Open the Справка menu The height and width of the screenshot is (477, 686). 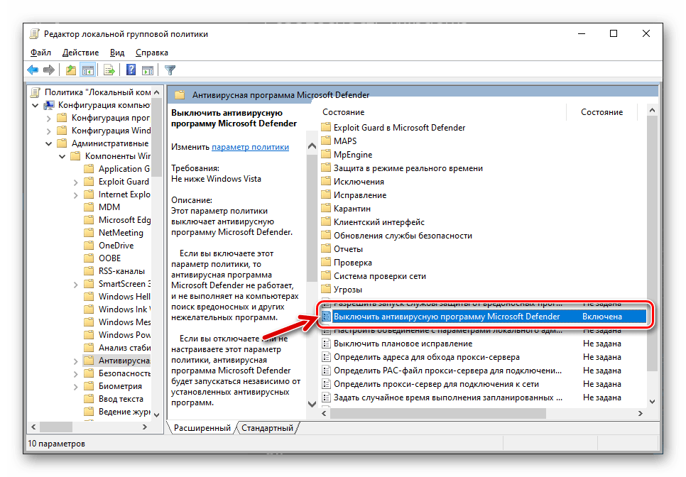(152, 53)
